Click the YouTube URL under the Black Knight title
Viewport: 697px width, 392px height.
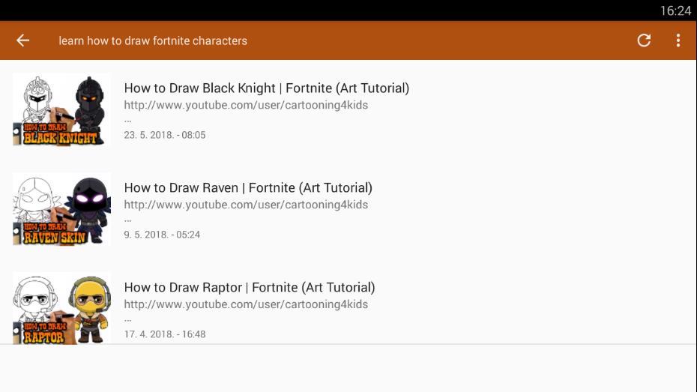[246, 106]
